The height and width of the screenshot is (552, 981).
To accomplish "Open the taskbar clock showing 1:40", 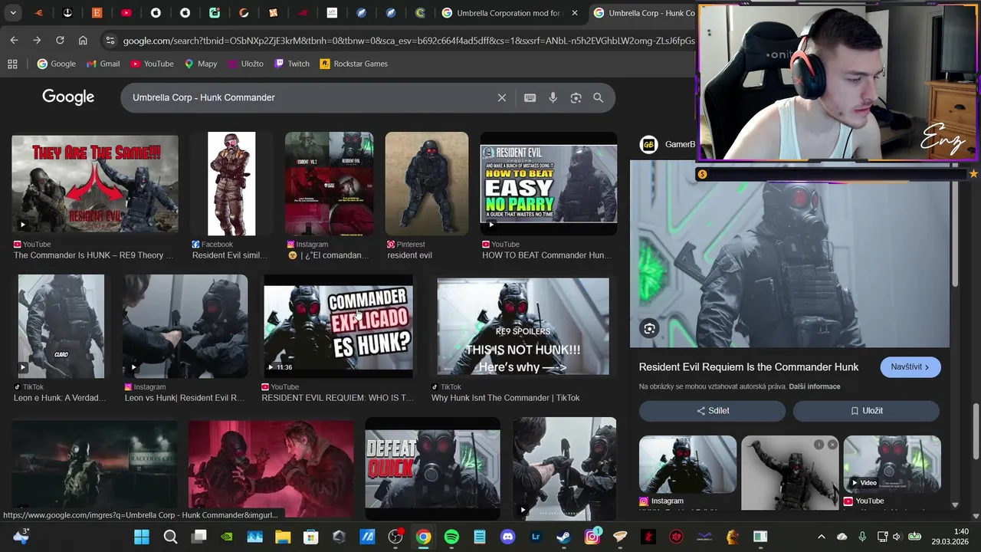I will pos(950,537).
